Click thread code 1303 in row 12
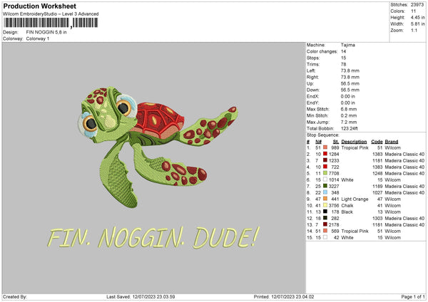The height and width of the screenshot is (302, 428). coord(377,219)
